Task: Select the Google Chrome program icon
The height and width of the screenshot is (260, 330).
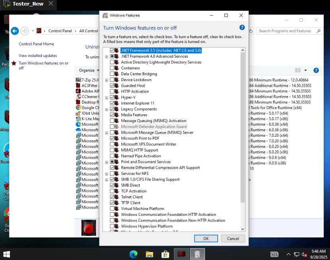Action: click(x=78, y=108)
